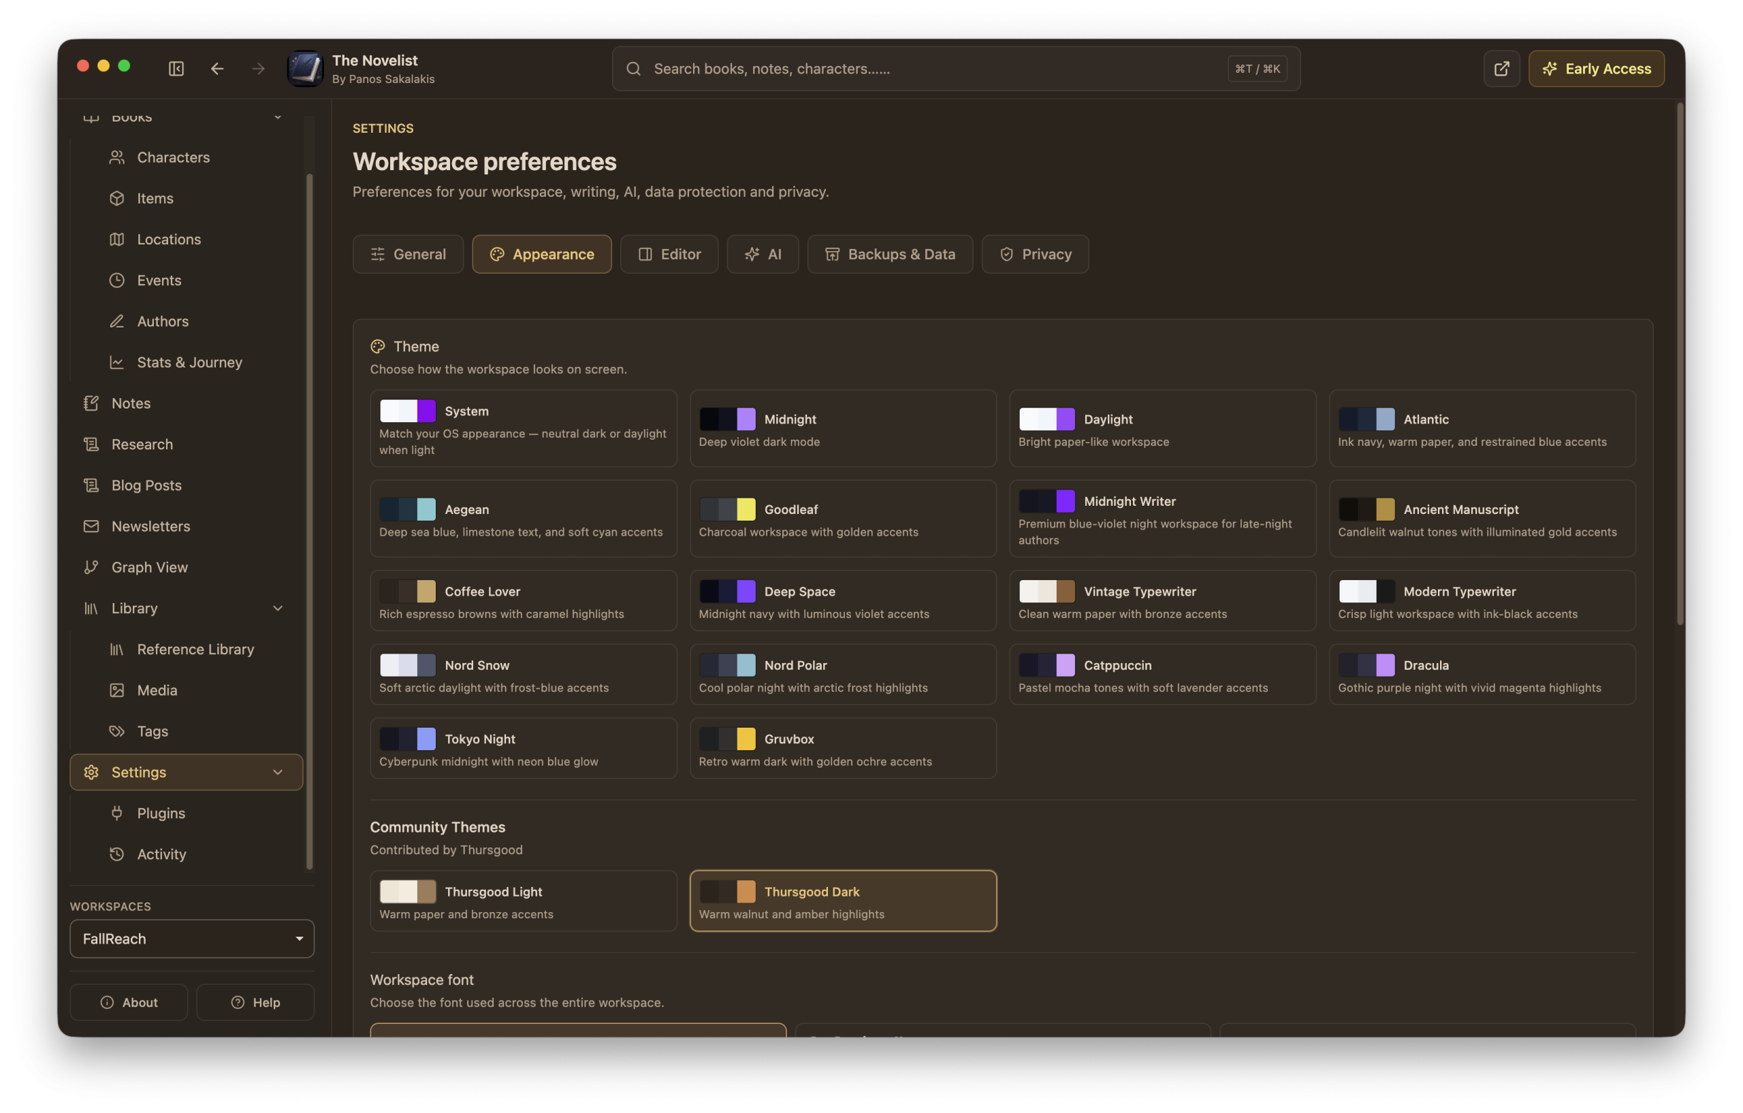Collapse the Library section chevron
Image resolution: width=1743 pixels, height=1113 pixels.
pyautogui.click(x=278, y=609)
